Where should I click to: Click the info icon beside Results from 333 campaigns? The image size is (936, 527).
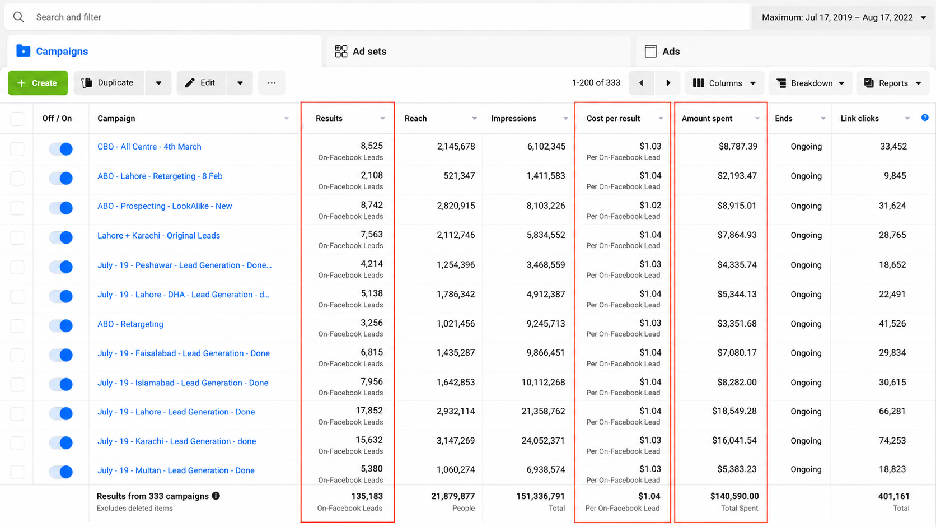click(x=216, y=496)
